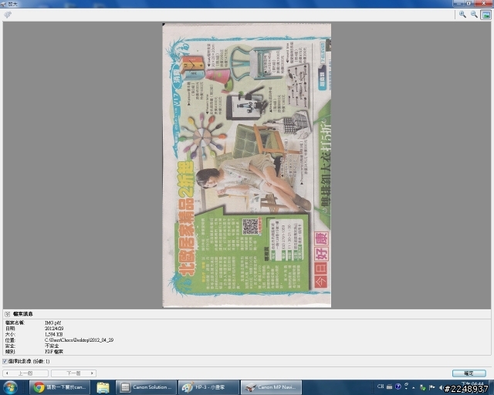Click the CH language indicator in tray
Image resolution: width=494 pixels, height=395 pixels.
pyautogui.click(x=381, y=387)
